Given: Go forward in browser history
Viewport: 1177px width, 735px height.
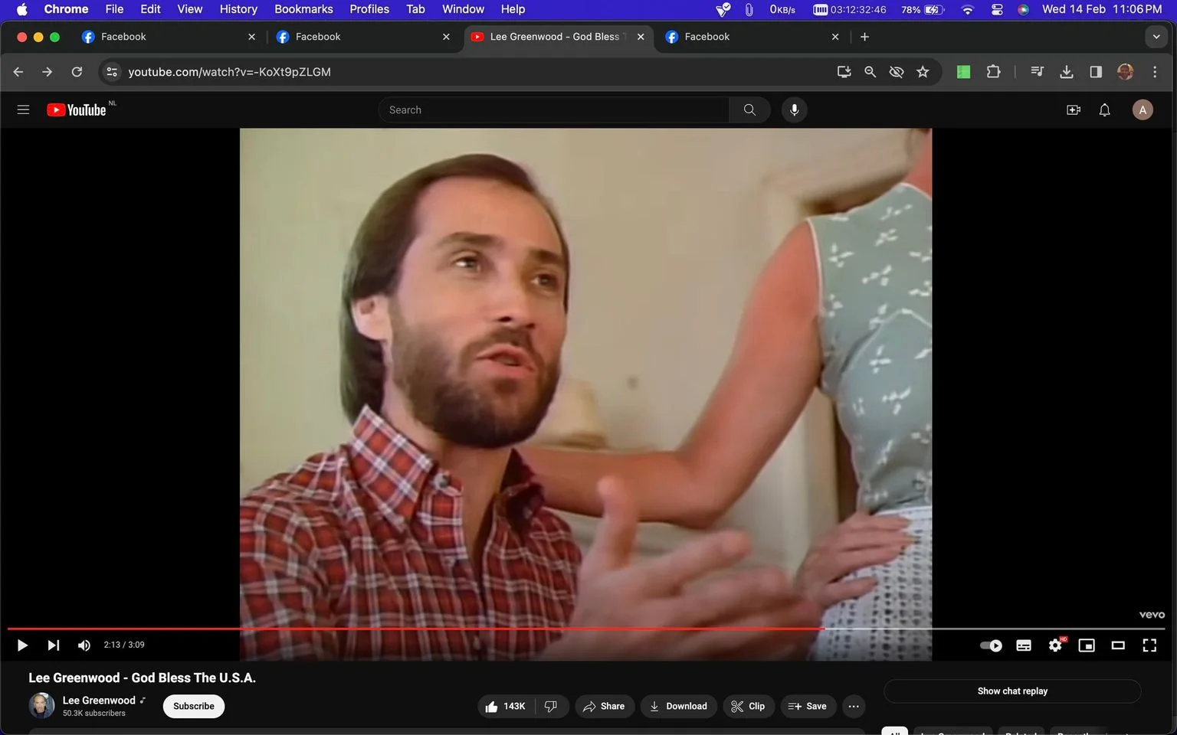Looking at the screenshot, I should tap(48, 71).
